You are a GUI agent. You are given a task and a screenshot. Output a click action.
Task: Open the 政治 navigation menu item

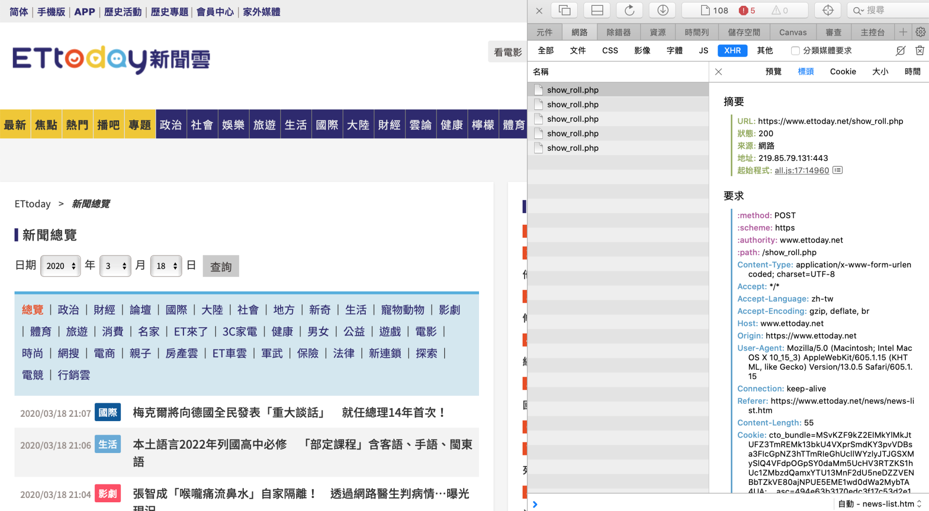click(171, 125)
